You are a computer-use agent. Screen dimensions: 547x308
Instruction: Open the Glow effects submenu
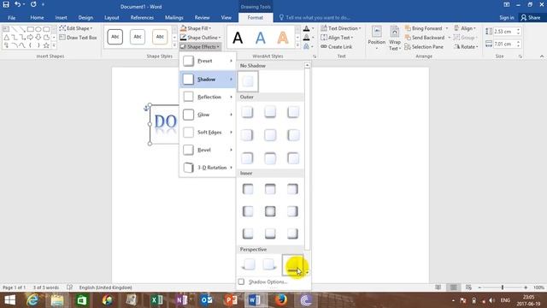(208, 115)
